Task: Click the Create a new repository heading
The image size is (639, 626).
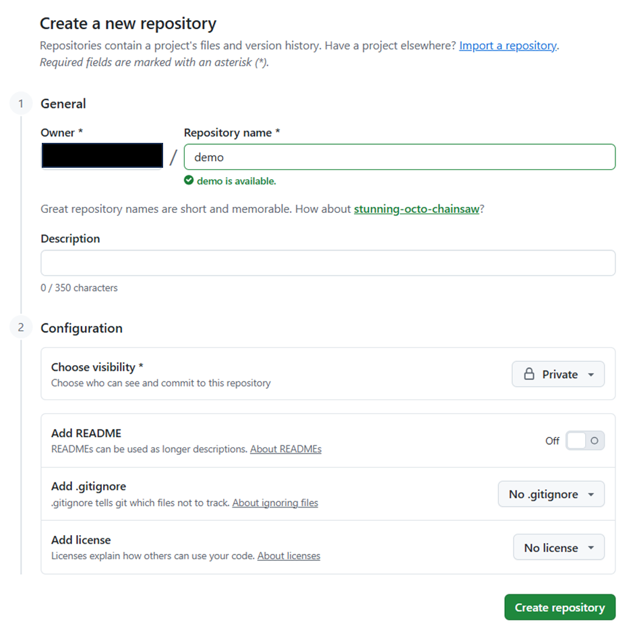Action: (128, 24)
